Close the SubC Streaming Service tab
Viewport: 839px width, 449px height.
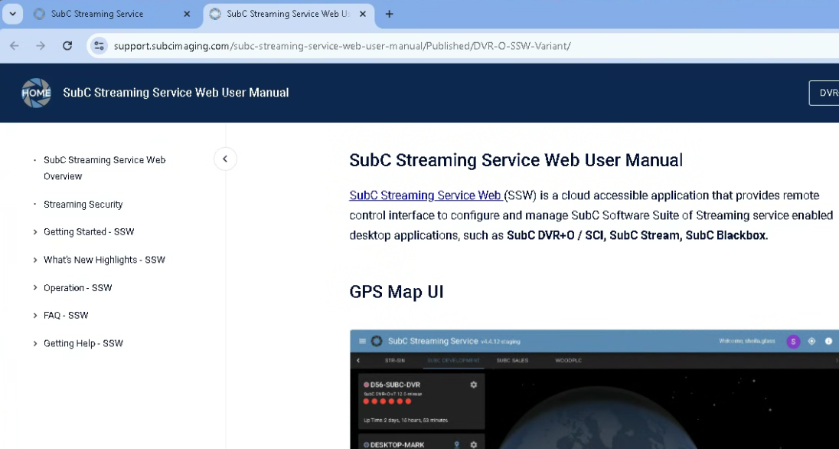click(187, 14)
